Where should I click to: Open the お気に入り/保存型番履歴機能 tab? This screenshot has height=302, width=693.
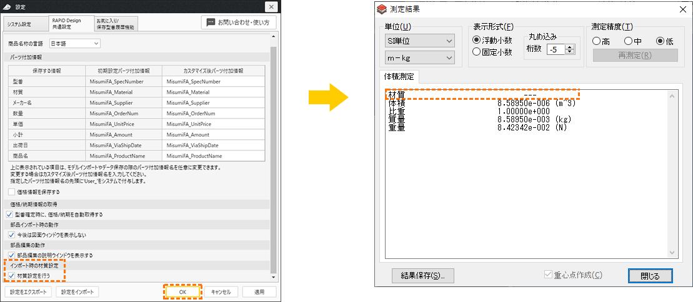coord(116,24)
